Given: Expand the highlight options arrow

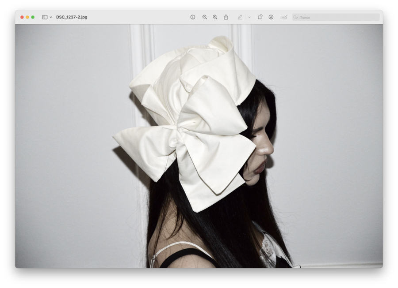Looking at the screenshot, I should point(249,17).
